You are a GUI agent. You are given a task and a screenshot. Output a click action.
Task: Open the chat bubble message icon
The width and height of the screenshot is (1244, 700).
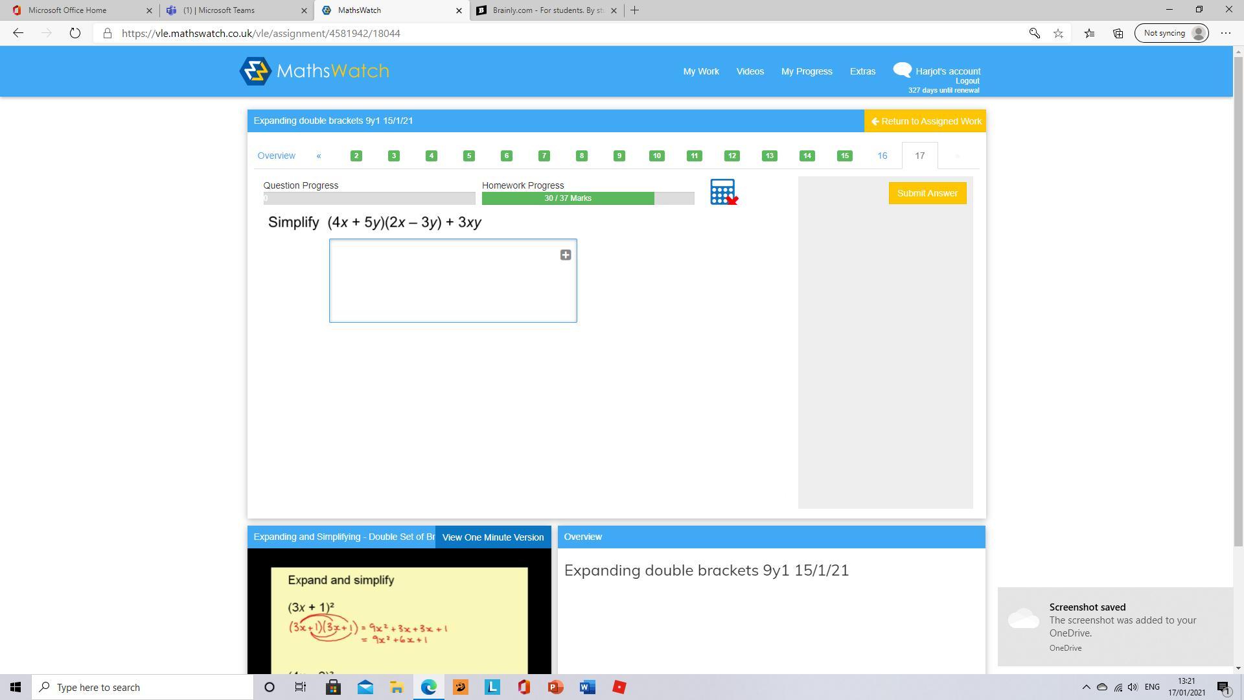pyautogui.click(x=902, y=70)
